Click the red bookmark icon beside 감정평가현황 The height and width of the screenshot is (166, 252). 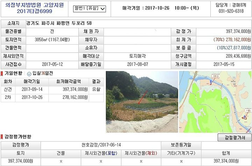[2, 137]
